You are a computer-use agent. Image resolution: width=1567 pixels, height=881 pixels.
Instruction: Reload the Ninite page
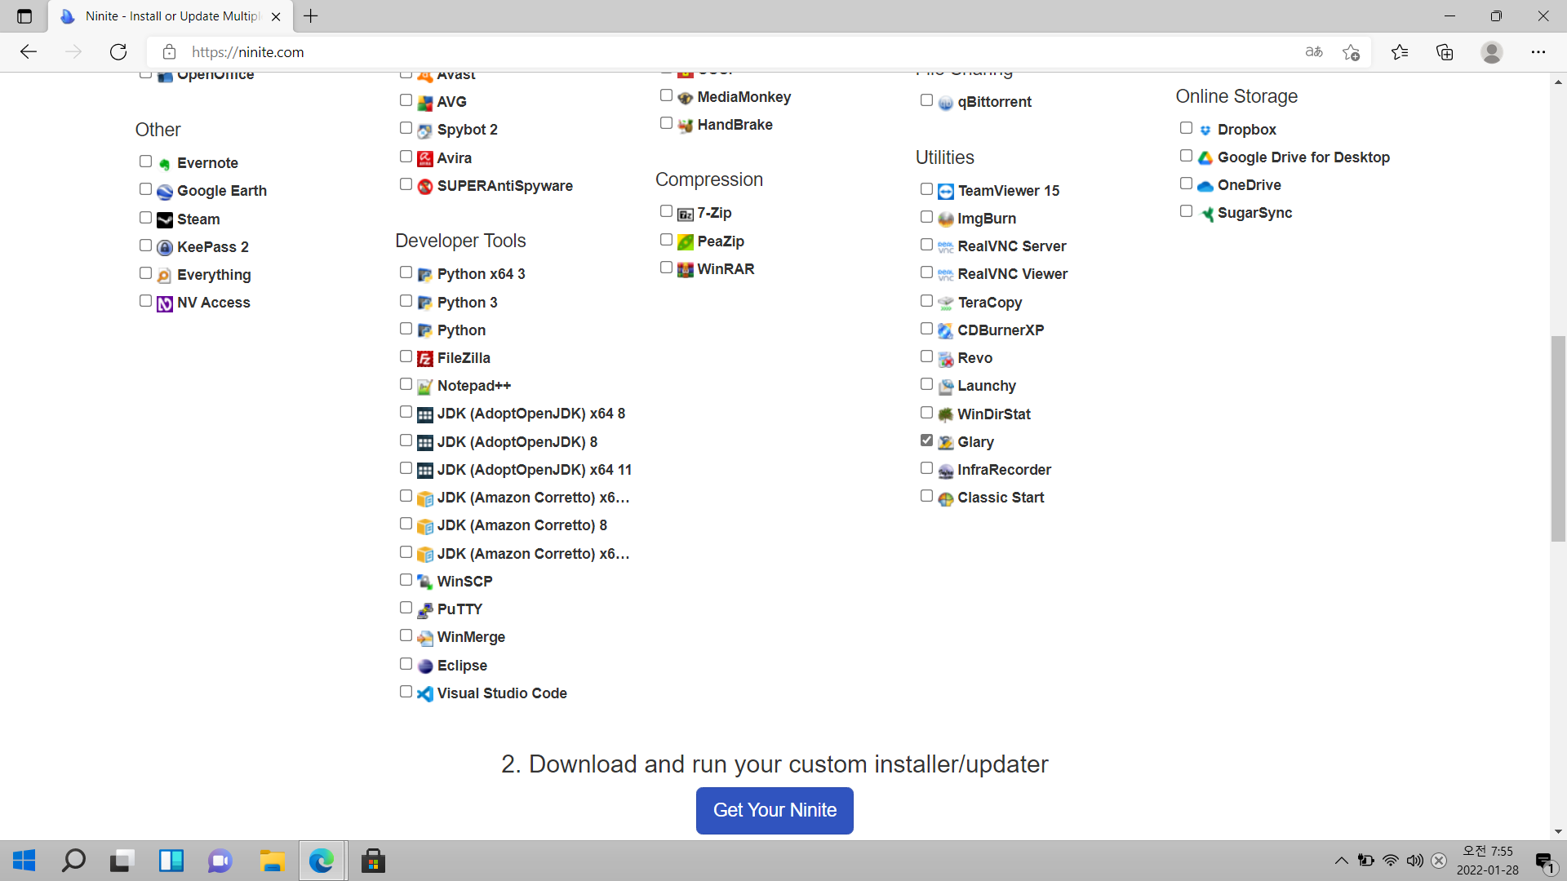118,52
